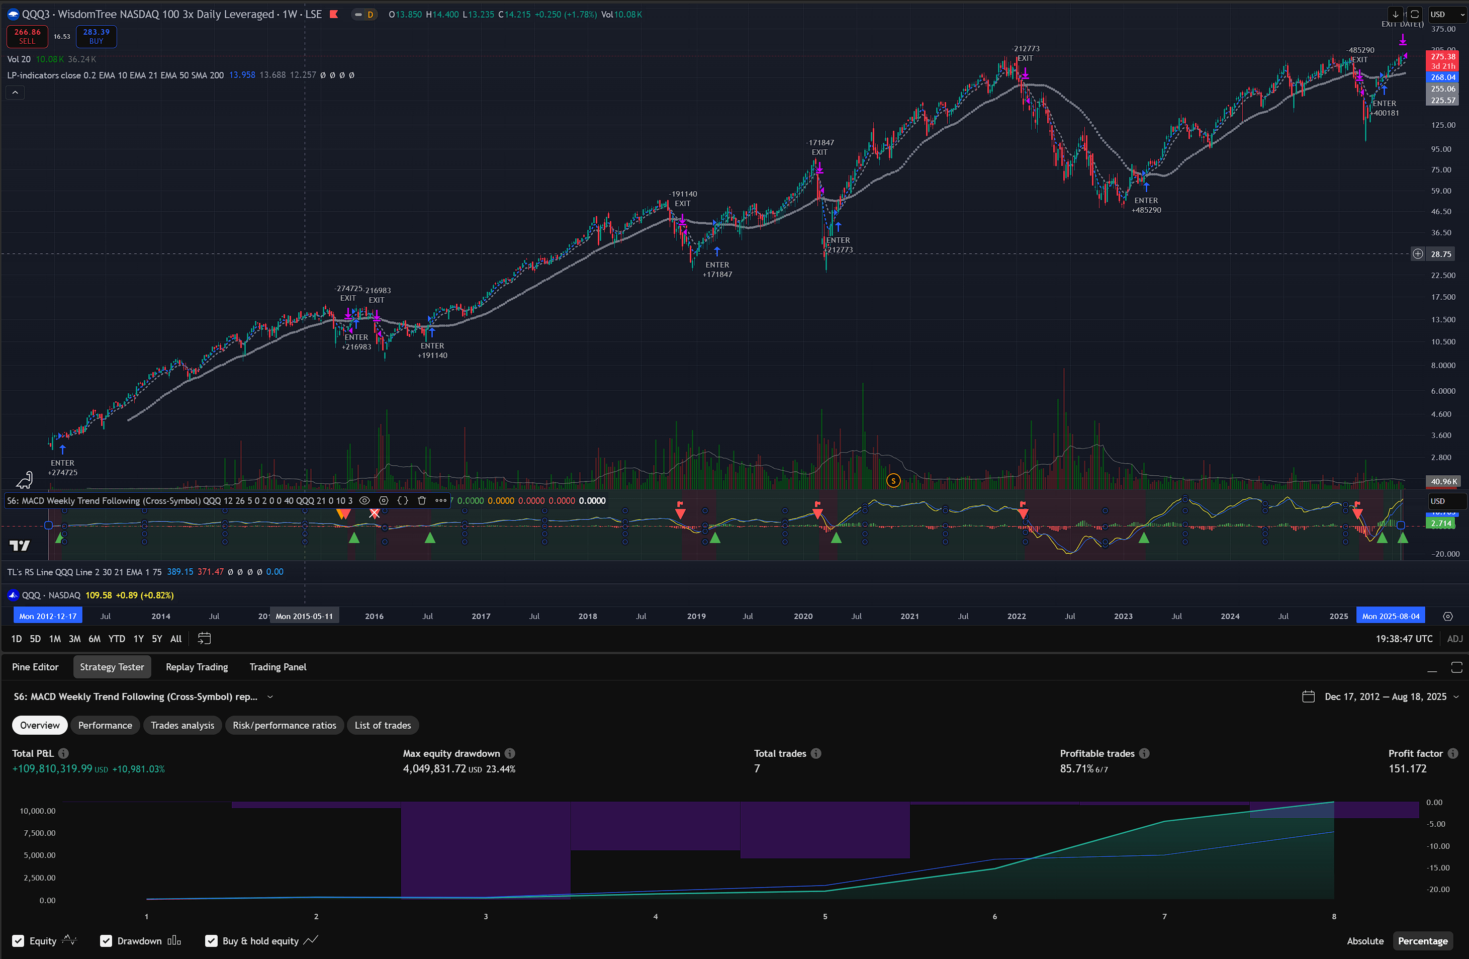
Task: Open More menu for S6 MACD strategy
Action: [x=441, y=501]
